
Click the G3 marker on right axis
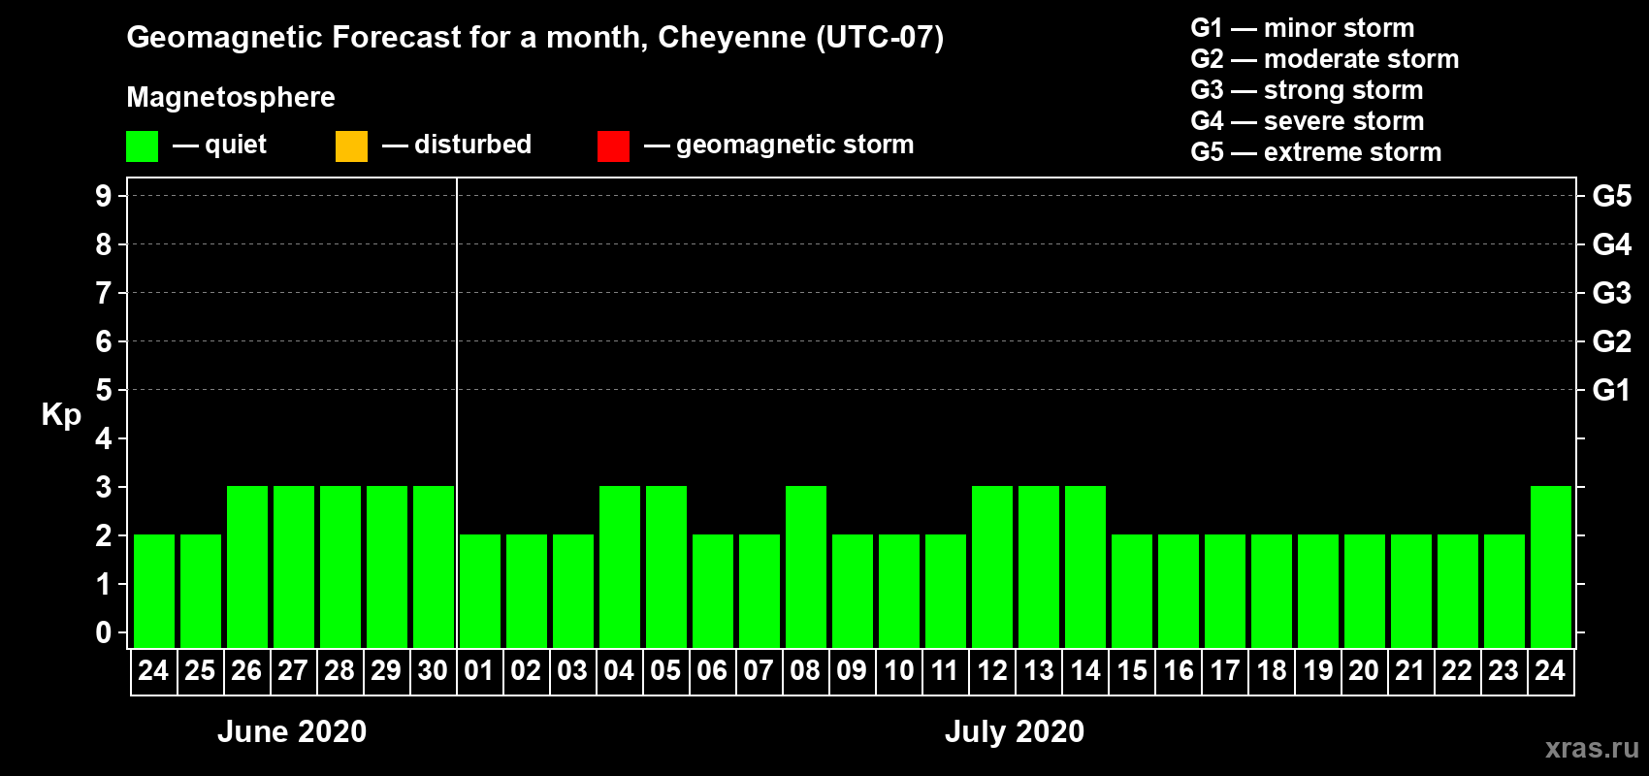pos(1611,293)
